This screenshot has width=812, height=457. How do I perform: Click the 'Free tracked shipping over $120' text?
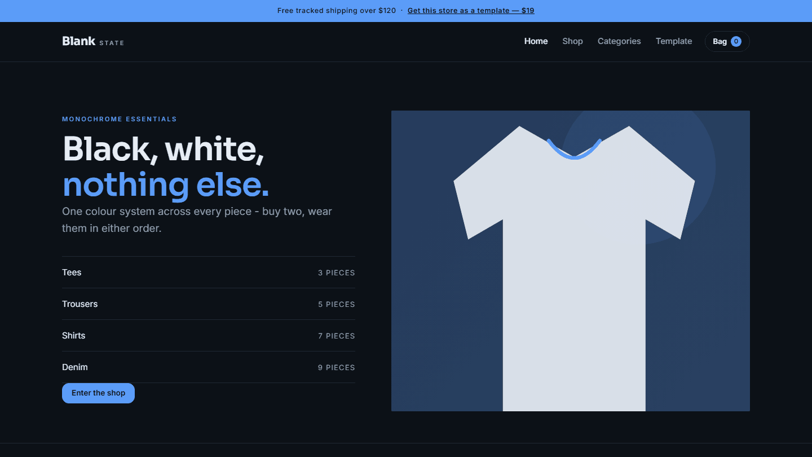pos(337,11)
